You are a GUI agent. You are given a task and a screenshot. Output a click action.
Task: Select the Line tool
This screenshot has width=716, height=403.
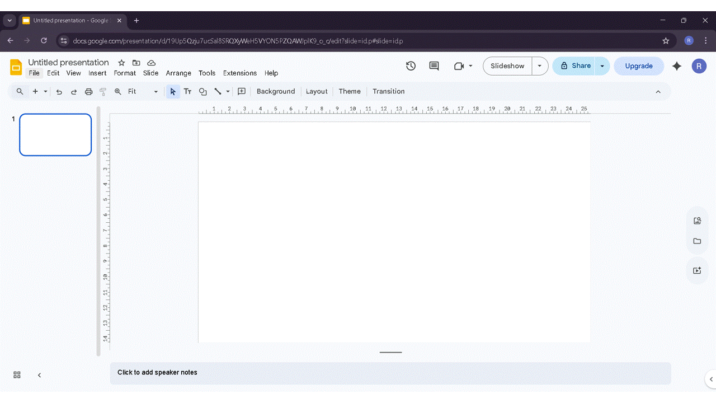click(x=218, y=91)
